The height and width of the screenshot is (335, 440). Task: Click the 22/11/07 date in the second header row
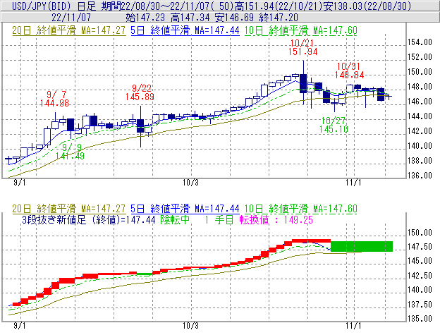pos(71,18)
